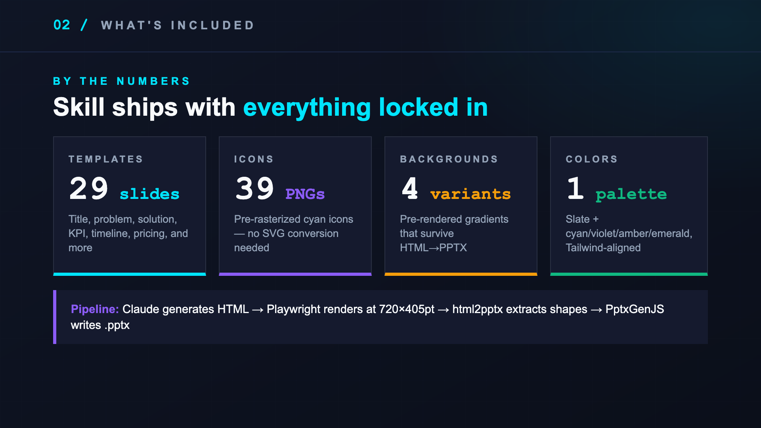Select the number 39 in Icons card
The height and width of the screenshot is (428, 761).
coord(254,189)
